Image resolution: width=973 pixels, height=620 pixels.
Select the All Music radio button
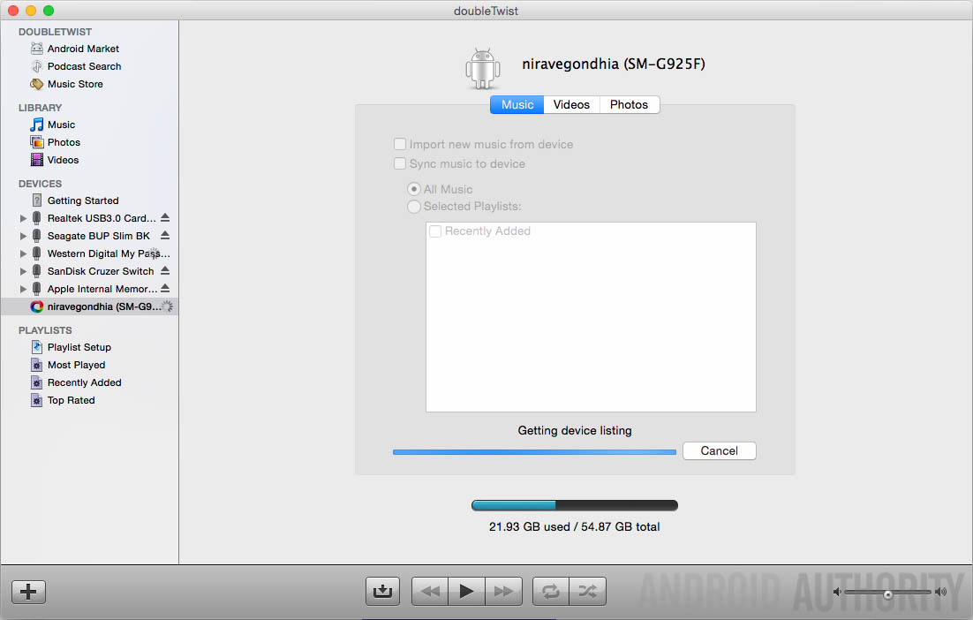click(414, 189)
